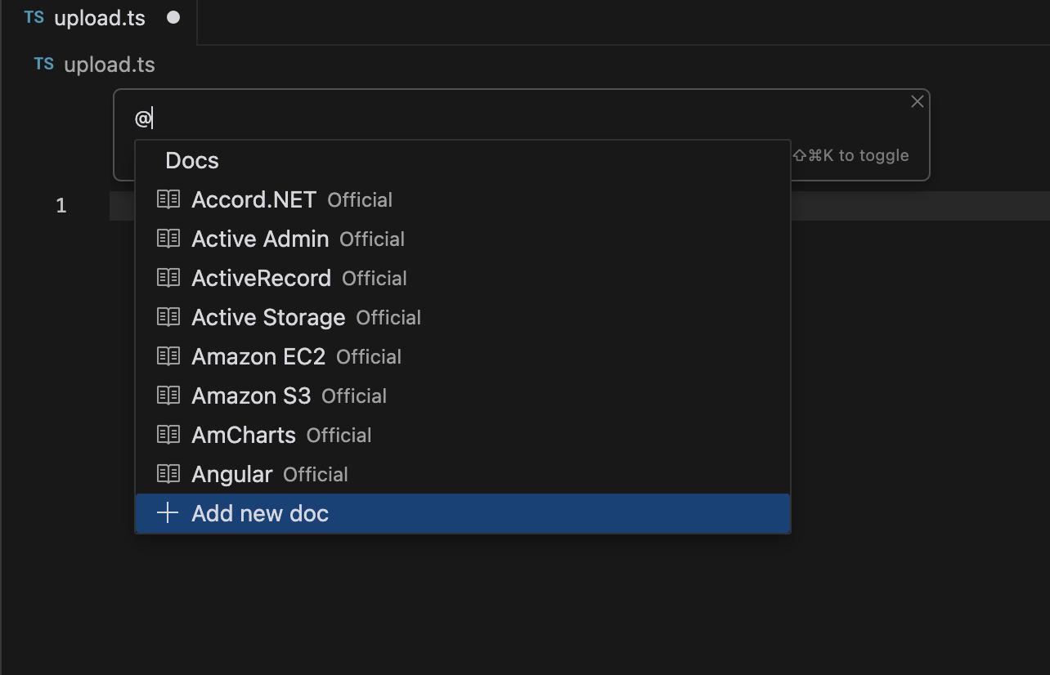Choose the Active Admin doc
The width and height of the screenshot is (1050, 675).
pos(463,239)
